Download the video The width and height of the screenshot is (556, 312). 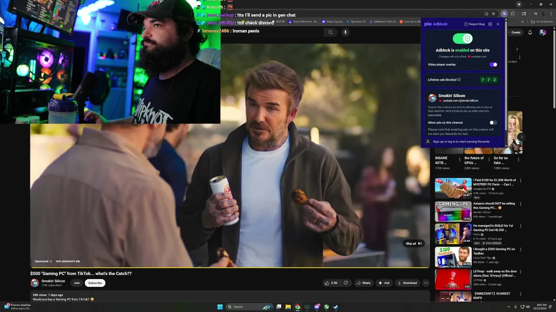point(407,283)
